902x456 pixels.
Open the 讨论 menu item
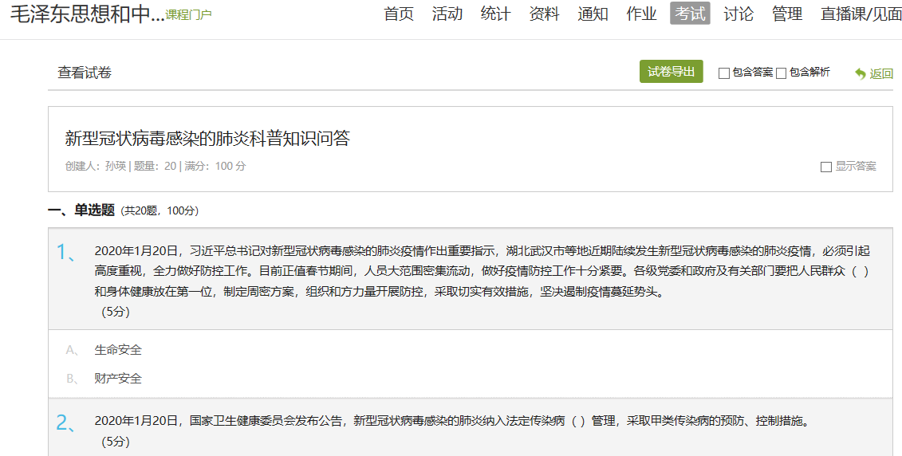(x=739, y=14)
